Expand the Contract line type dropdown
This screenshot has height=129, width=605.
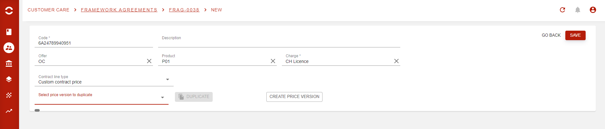pos(168,80)
